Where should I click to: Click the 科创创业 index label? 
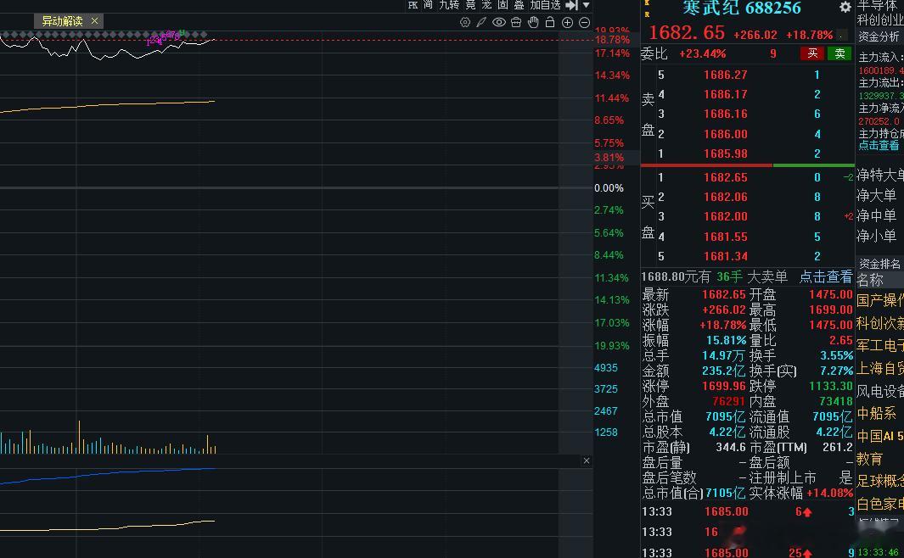[x=879, y=20]
